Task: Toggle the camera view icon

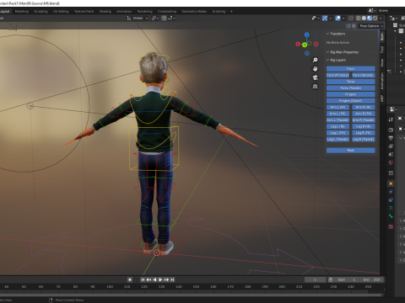Action: (316, 77)
